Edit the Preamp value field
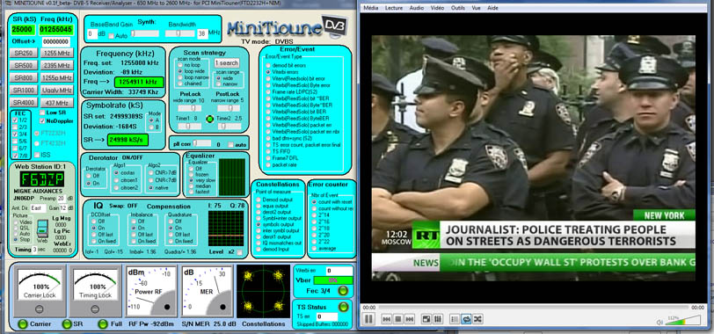 (x=61, y=198)
